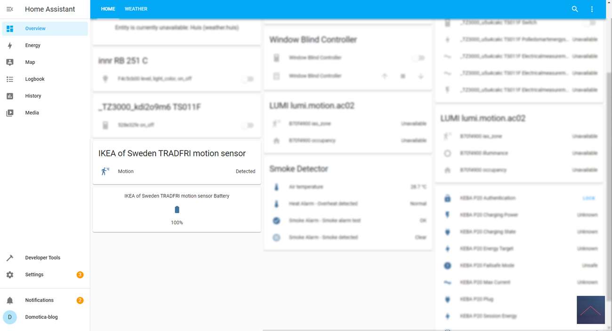Viewport: 612px width, 331px height.
Task: Click the 100% battery value
Action: (x=177, y=223)
